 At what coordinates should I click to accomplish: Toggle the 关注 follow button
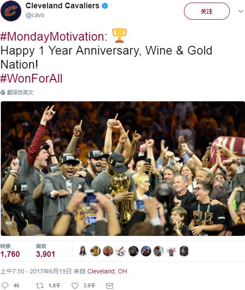tap(207, 11)
